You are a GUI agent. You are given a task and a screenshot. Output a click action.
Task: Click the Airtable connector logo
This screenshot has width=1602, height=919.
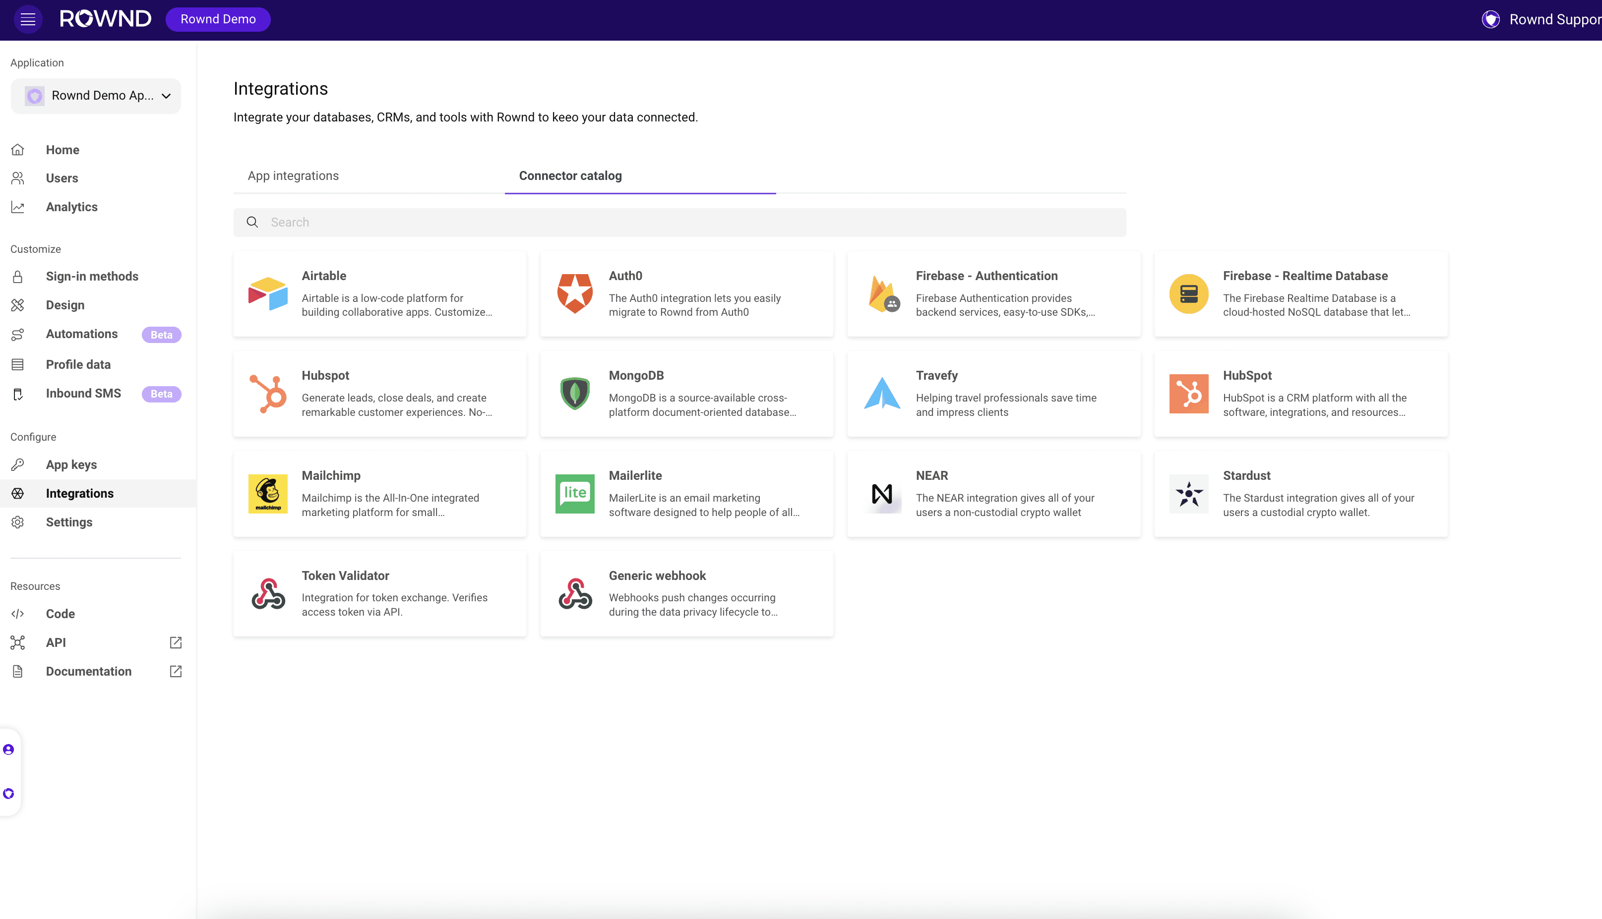point(268,294)
